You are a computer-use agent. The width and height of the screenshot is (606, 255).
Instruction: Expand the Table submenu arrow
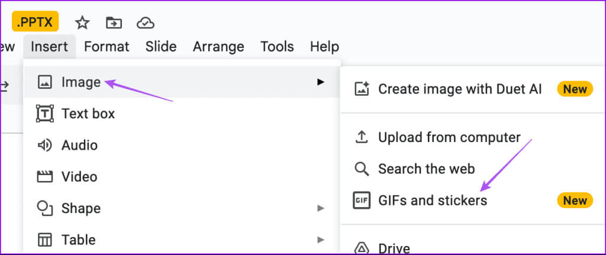tap(321, 240)
